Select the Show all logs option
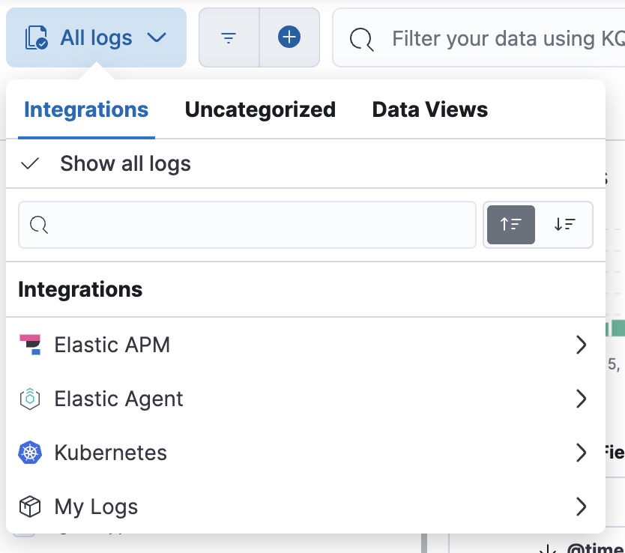Viewport: 625px width, 553px height. coord(125,163)
